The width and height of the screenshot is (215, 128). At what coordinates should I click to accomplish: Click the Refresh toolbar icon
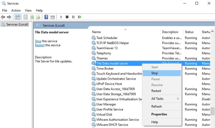pyautogui.click(x=32, y=17)
